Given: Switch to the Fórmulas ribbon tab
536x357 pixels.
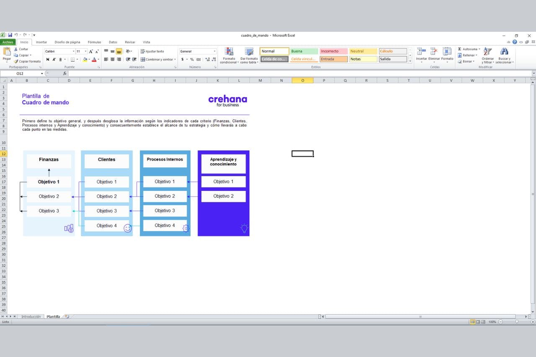Looking at the screenshot, I should tap(94, 42).
